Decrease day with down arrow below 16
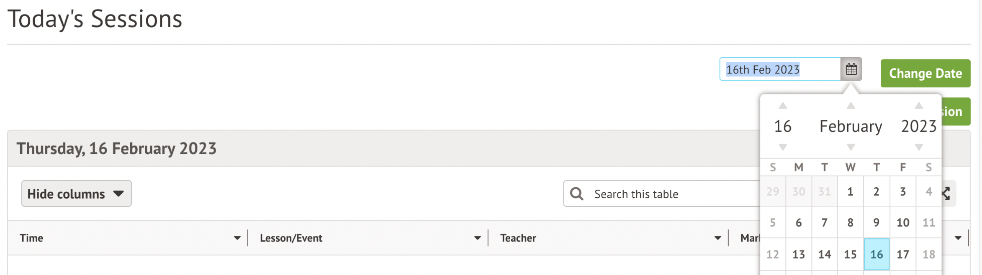Image resolution: width=982 pixels, height=275 pixels. coord(782,147)
